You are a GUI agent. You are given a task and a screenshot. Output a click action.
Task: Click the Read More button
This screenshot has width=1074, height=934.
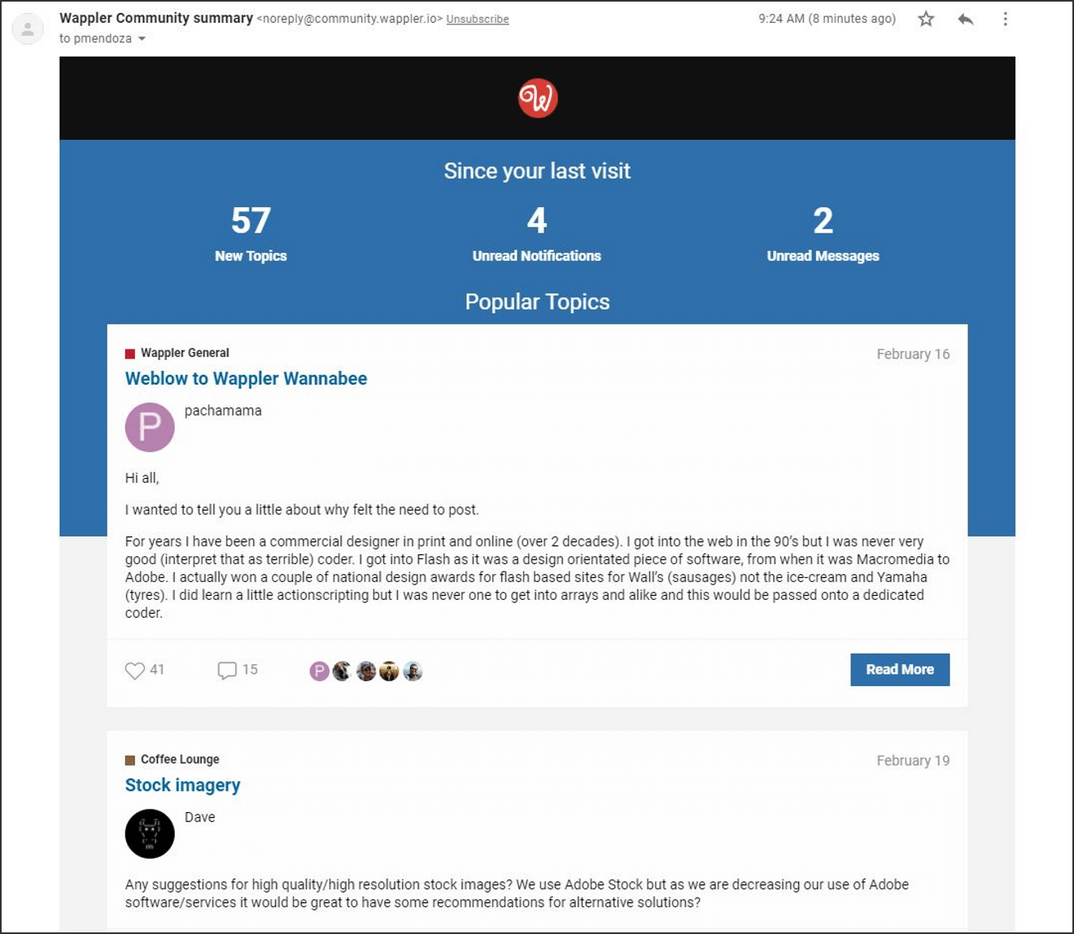(900, 669)
